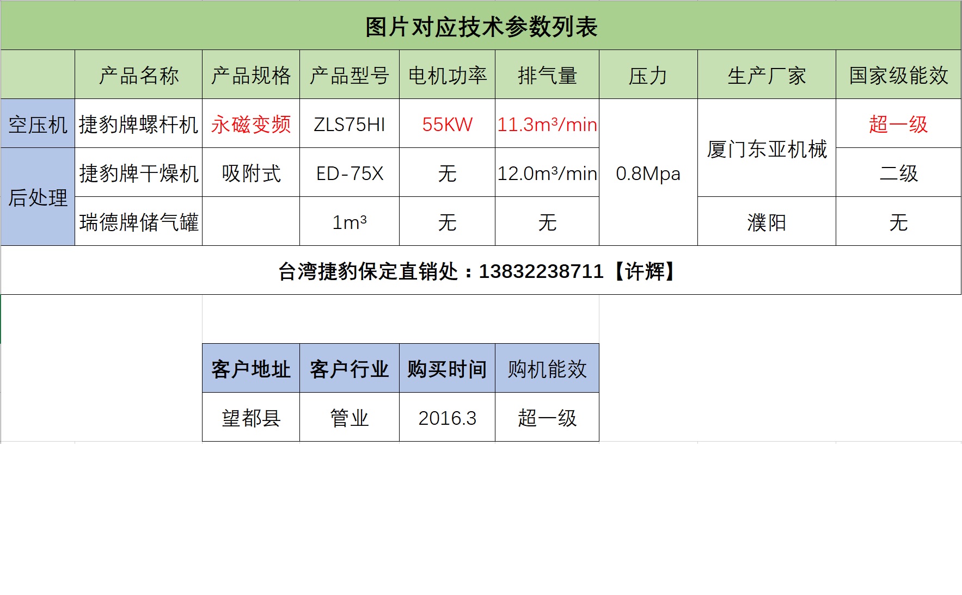Click the 国家级能效 header cell
Screen dimensions: 962x595
pyautogui.click(x=898, y=75)
